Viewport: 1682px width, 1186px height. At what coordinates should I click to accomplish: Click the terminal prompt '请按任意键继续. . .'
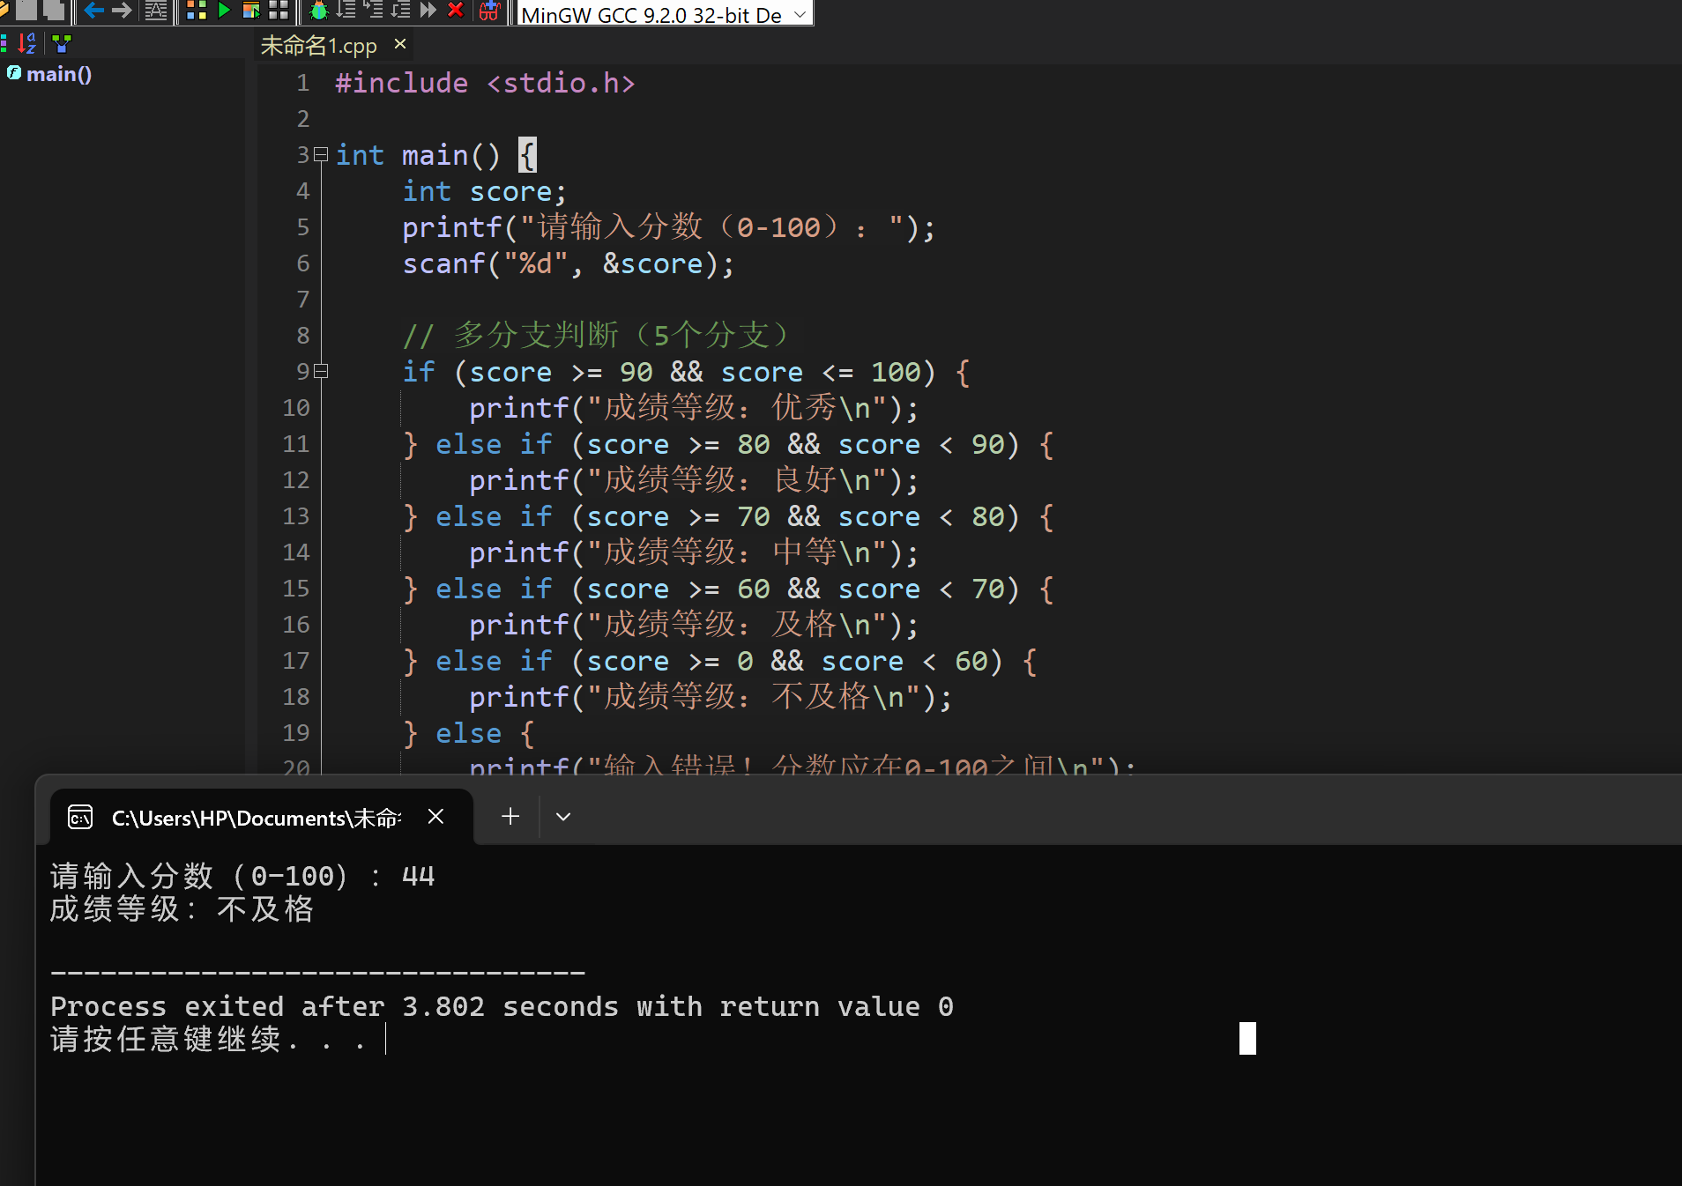(x=208, y=1040)
